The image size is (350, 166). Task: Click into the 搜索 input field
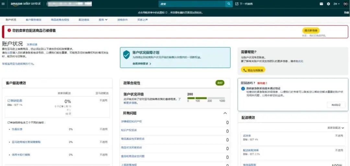coord(192,4)
